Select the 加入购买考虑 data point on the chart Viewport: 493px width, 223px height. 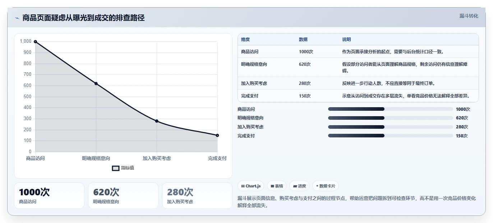pos(157,121)
